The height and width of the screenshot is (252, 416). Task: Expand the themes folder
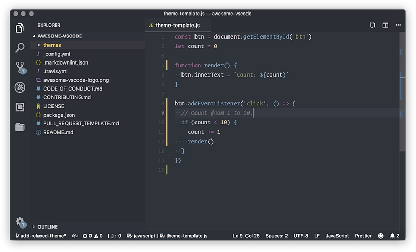coord(51,45)
